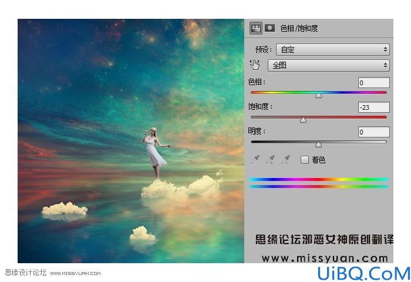Click the upper color spectrum bar
The image size is (411, 282).
pyautogui.click(x=318, y=179)
